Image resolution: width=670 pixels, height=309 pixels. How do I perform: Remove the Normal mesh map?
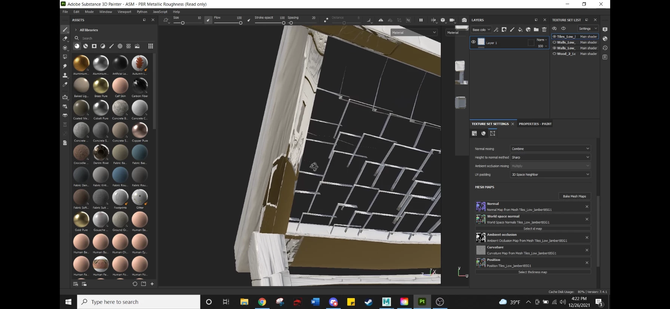pyautogui.click(x=587, y=207)
